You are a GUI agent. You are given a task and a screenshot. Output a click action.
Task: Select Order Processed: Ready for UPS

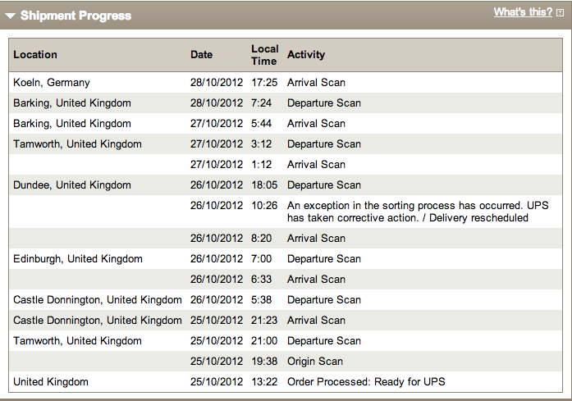(366, 381)
